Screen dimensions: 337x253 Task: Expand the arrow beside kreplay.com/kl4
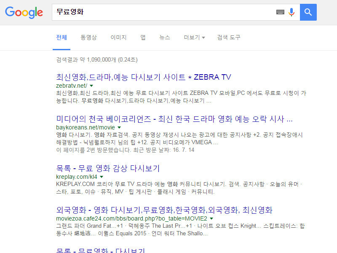click(x=102, y=177)
